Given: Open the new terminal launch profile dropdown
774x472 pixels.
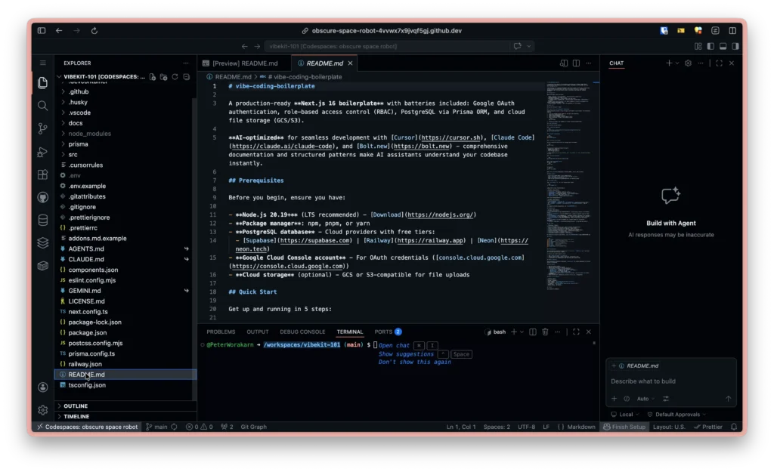Looking at the screenshot, I should [x=522, y=332].
